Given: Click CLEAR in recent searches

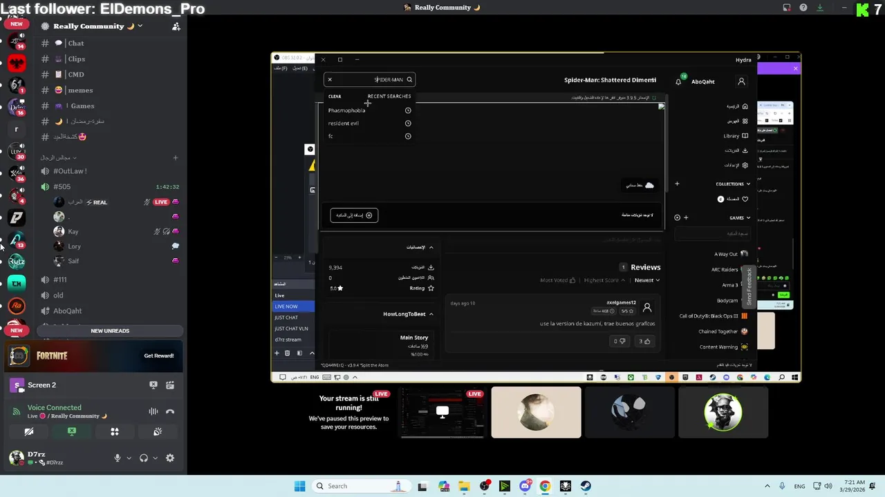Looking at the screenshot, I should click(335, 96).
